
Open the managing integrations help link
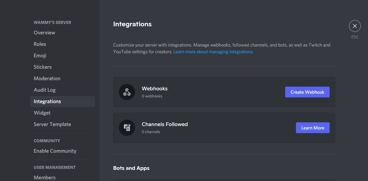click(213, 52)
